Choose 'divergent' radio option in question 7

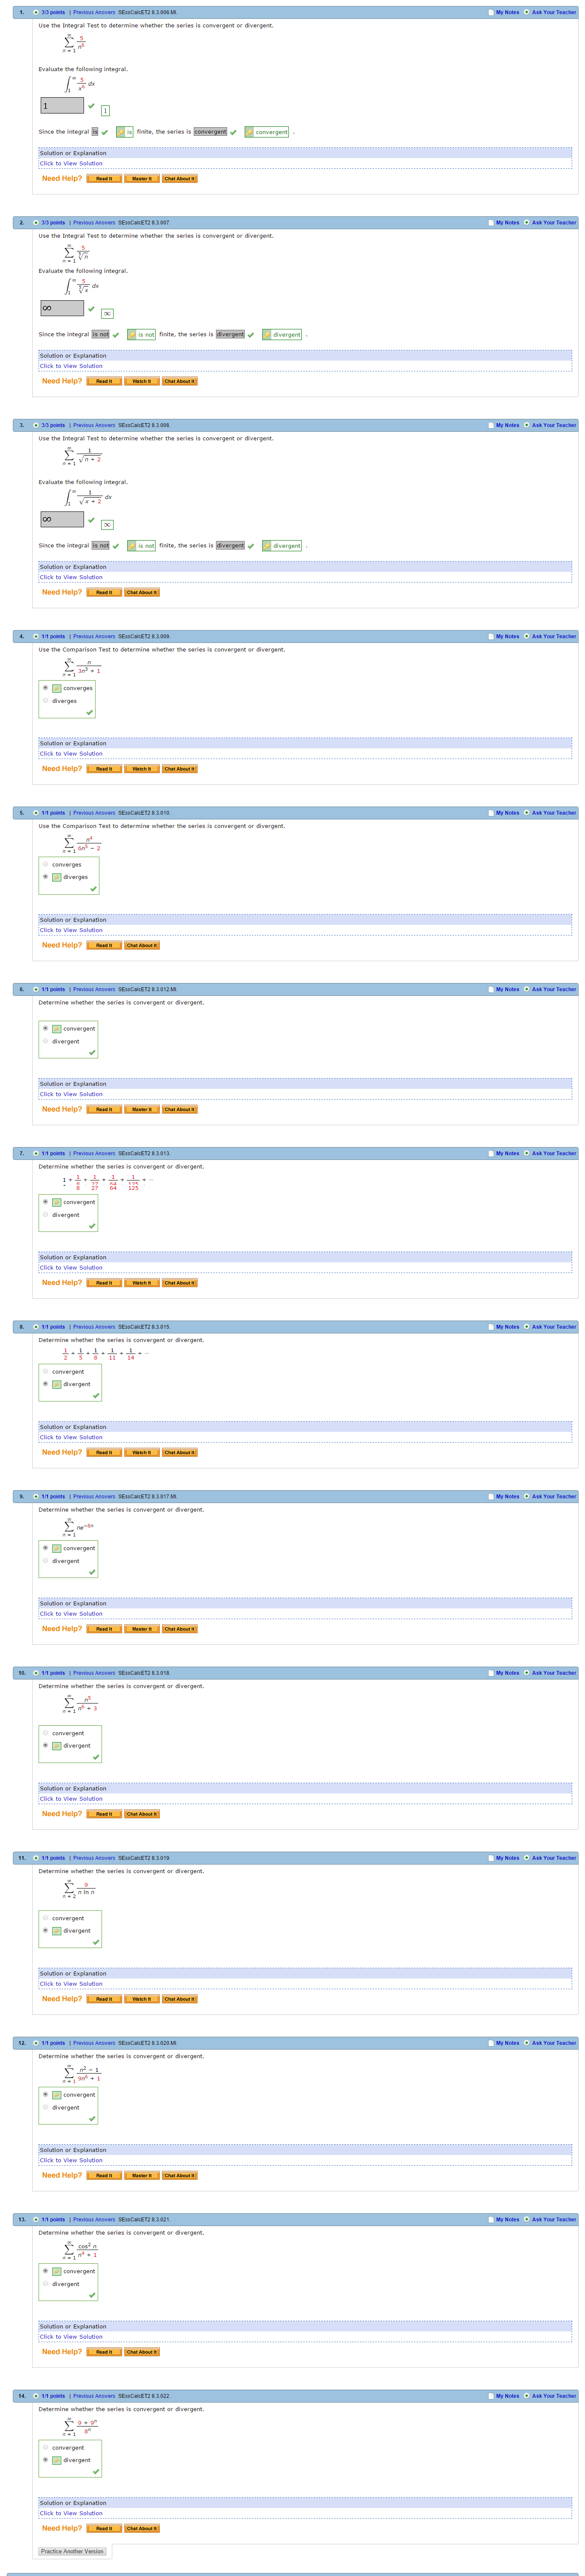[45, 1214]
